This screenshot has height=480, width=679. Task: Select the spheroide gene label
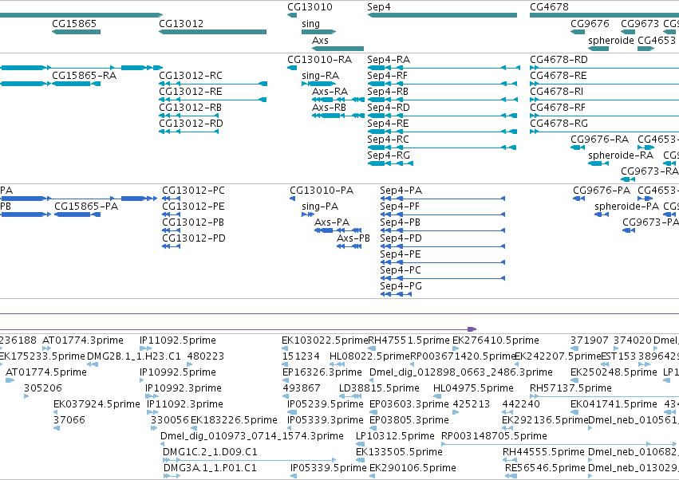[611, 40]
